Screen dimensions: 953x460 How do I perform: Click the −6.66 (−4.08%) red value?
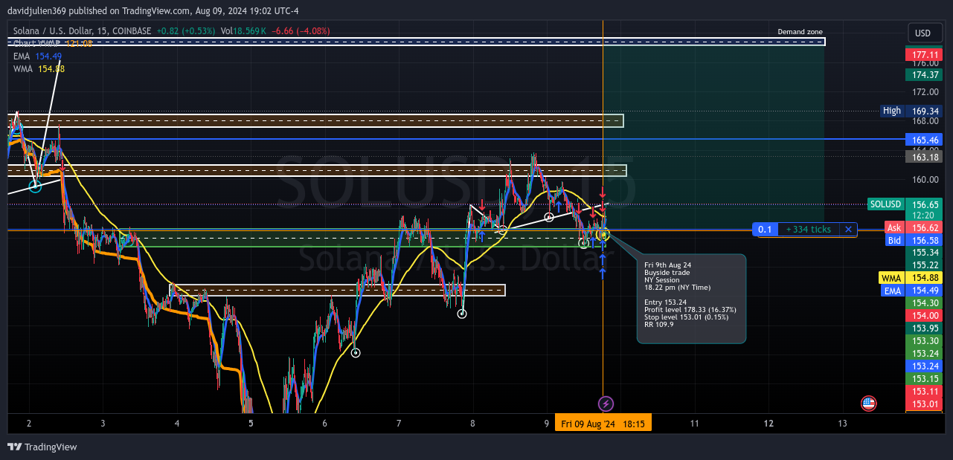(301, 31)
